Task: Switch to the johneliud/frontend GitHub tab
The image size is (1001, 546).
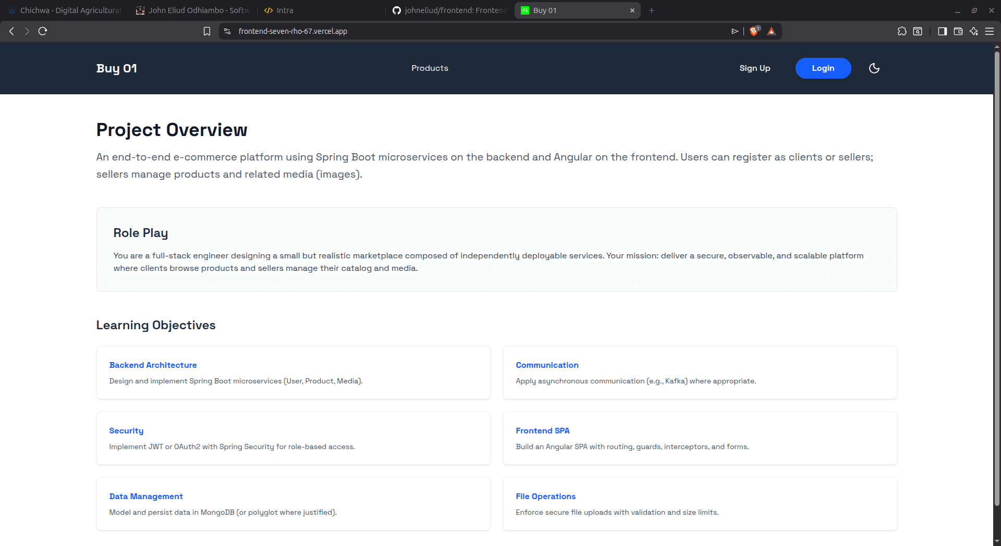Action: pyautogui.click(x=451, y=10)
